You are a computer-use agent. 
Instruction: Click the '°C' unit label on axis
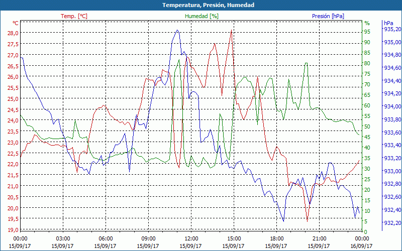(x=16, y=23)
